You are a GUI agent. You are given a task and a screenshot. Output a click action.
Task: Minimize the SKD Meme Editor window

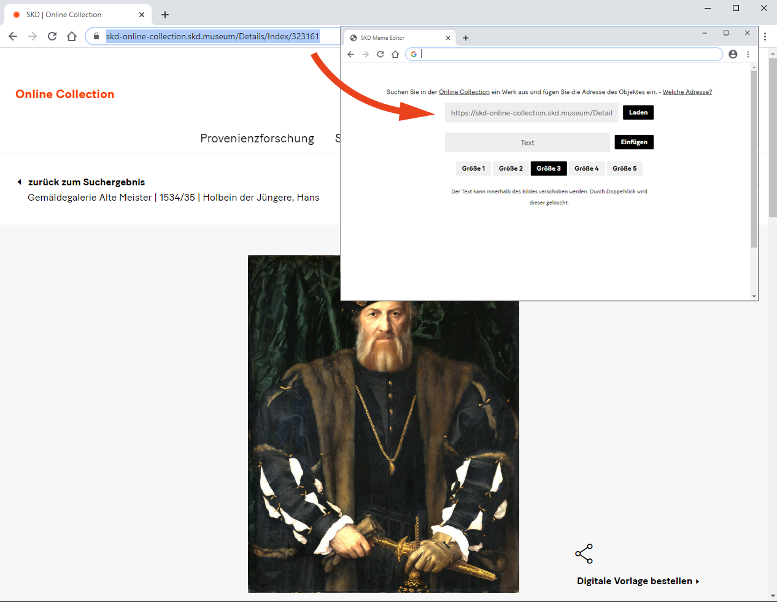tap(705, 33)
